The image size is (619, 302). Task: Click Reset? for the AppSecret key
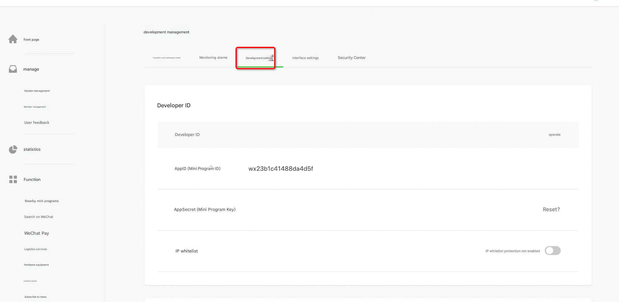(551, 209)
